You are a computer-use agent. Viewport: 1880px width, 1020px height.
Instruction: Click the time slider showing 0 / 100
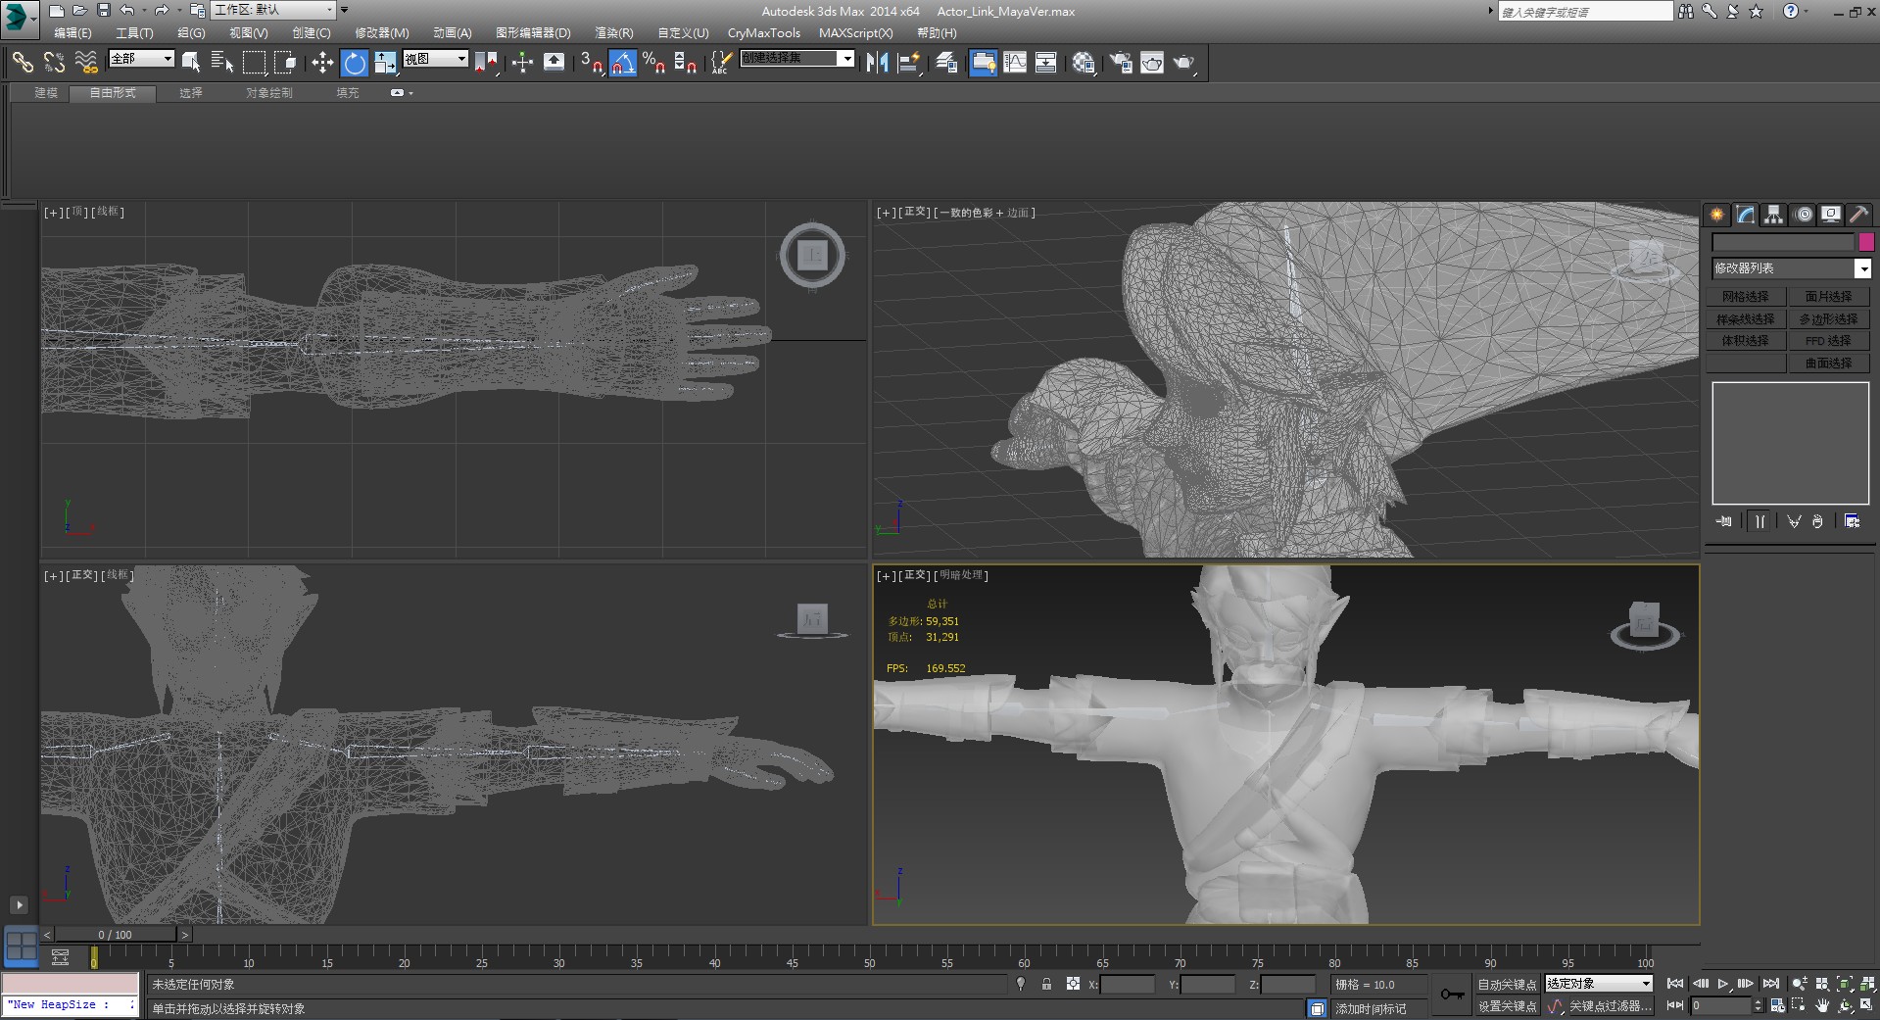(x=116, y=935)
